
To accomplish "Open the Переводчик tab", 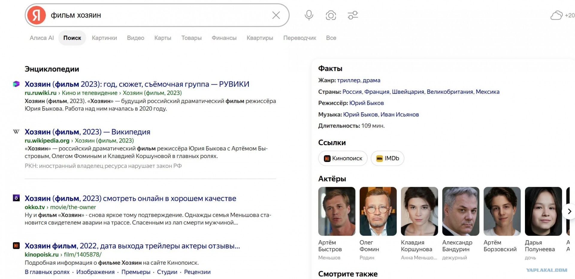I will pos(299,38).
